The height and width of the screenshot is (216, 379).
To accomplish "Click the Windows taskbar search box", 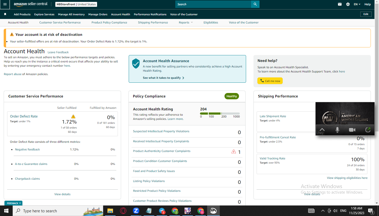I will coord(58,211).
